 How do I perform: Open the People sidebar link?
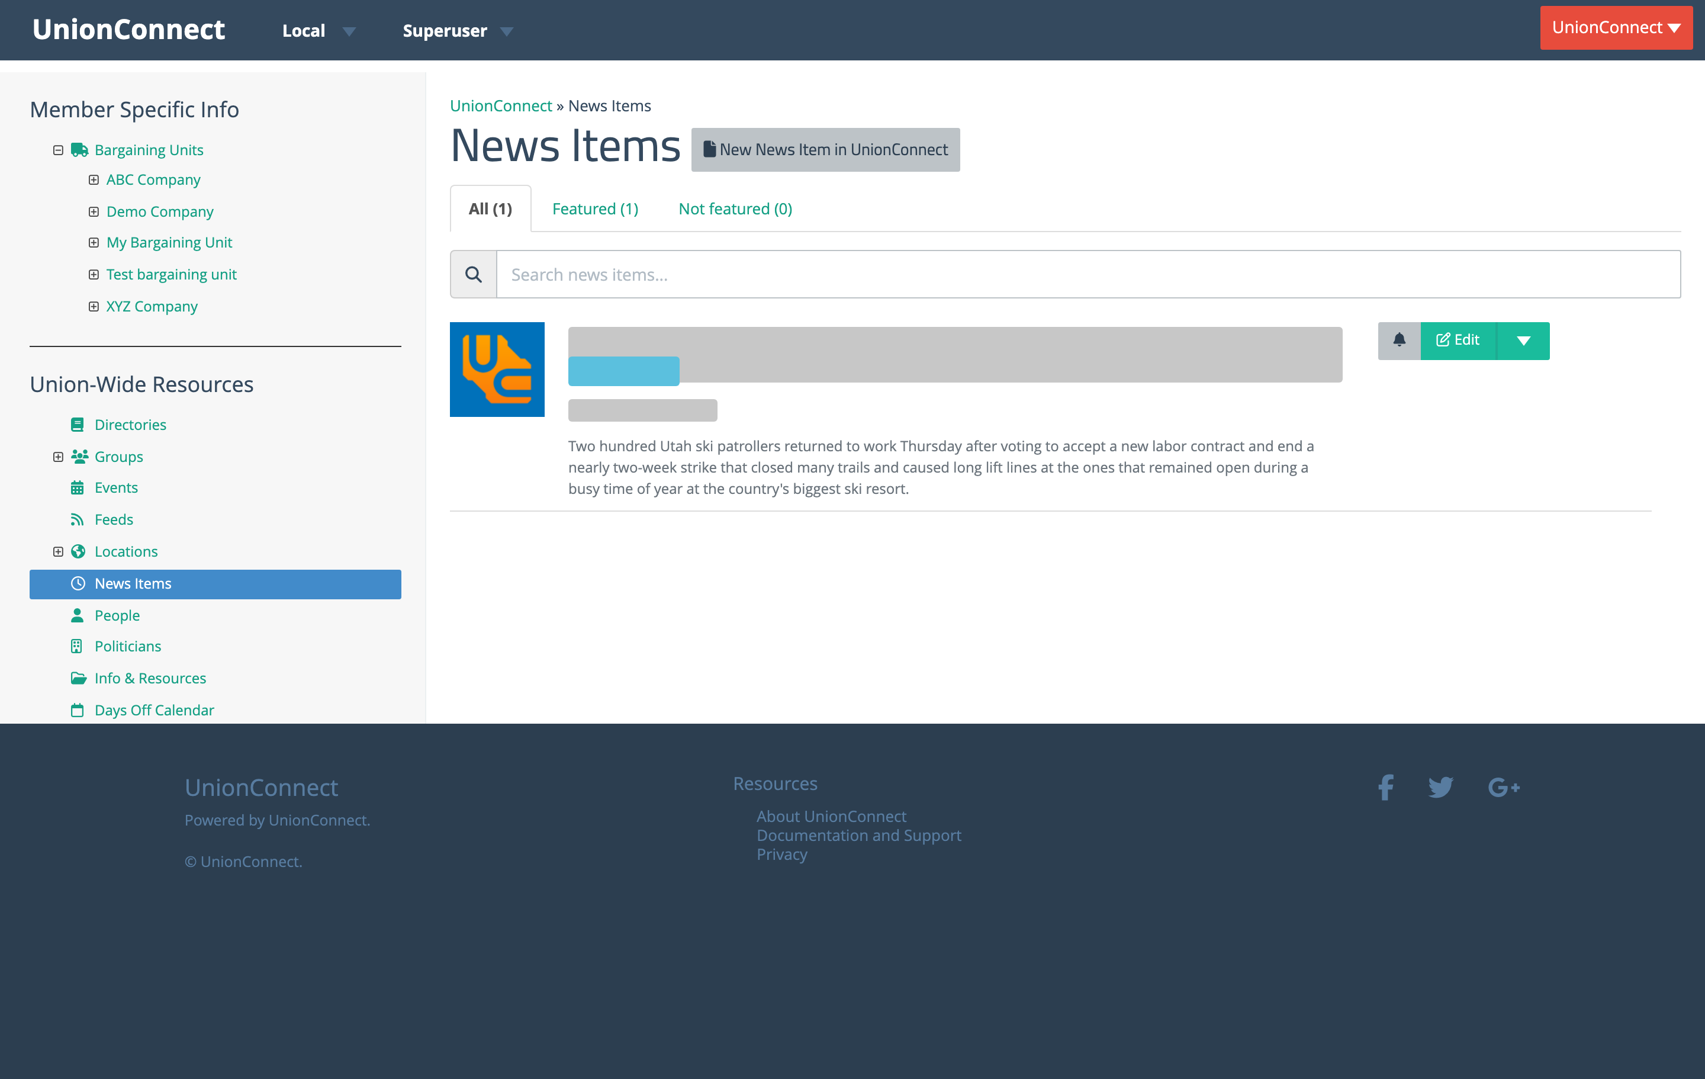(x=117, y=615)
